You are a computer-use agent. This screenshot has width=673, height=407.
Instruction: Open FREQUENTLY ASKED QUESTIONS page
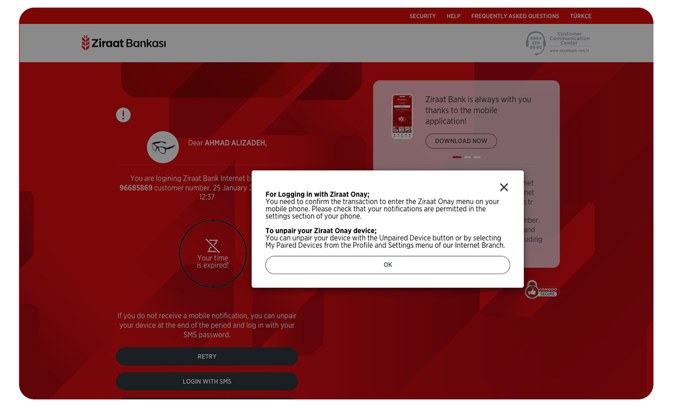coord(515,16)
